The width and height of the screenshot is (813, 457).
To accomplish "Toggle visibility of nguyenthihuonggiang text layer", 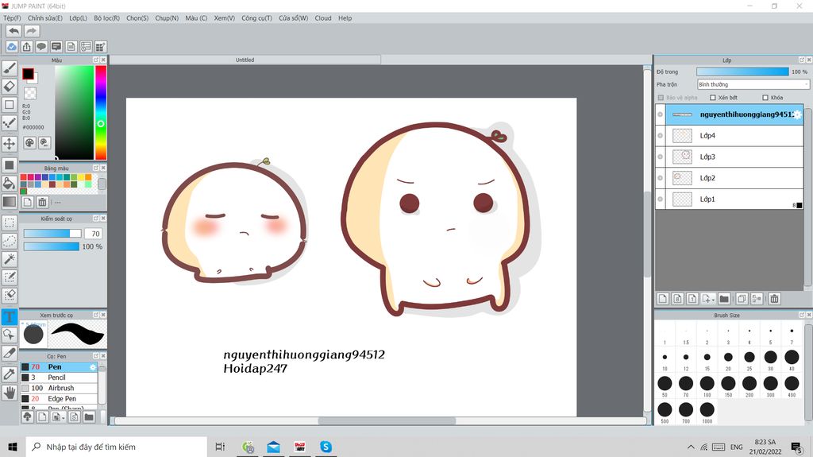I will coord(660,114).
